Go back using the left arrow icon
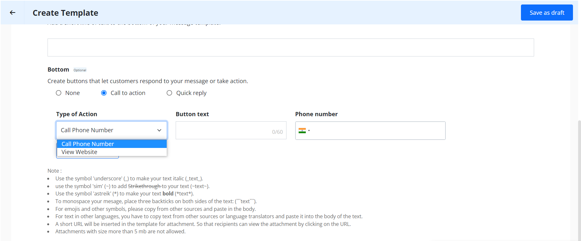 13,13
